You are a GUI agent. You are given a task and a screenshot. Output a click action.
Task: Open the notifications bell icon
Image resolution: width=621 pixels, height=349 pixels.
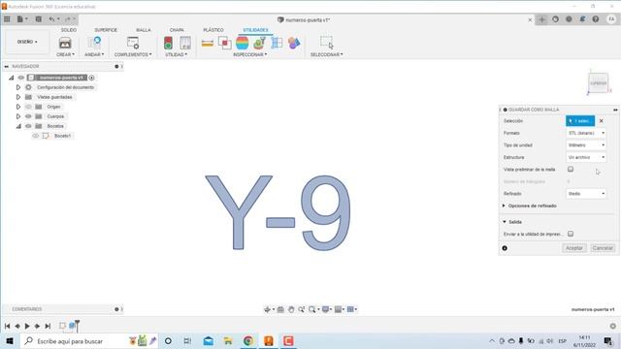coord(582,19)
